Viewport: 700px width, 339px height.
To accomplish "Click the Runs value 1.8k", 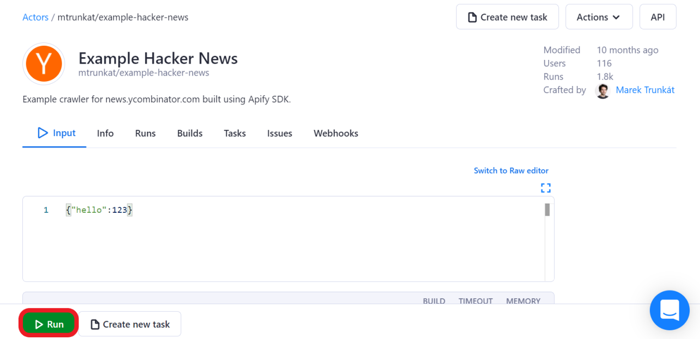I will click(605, 77).
